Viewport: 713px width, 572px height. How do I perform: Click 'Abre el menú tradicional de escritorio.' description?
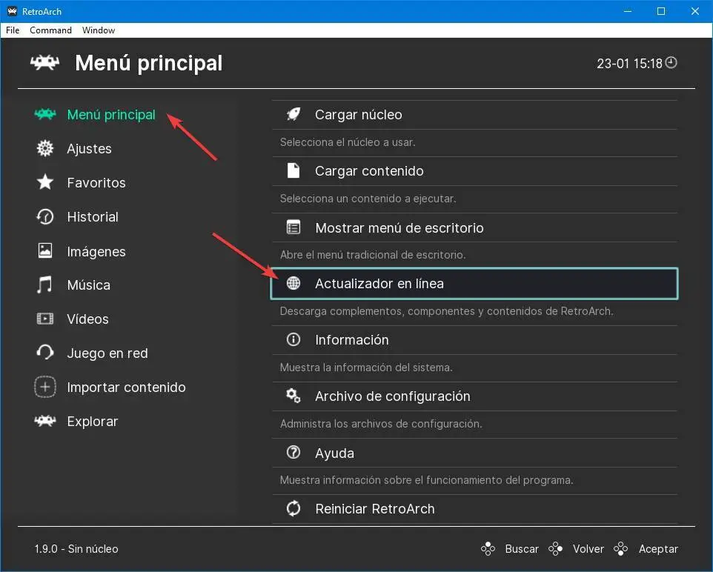(x=373, y=255)
